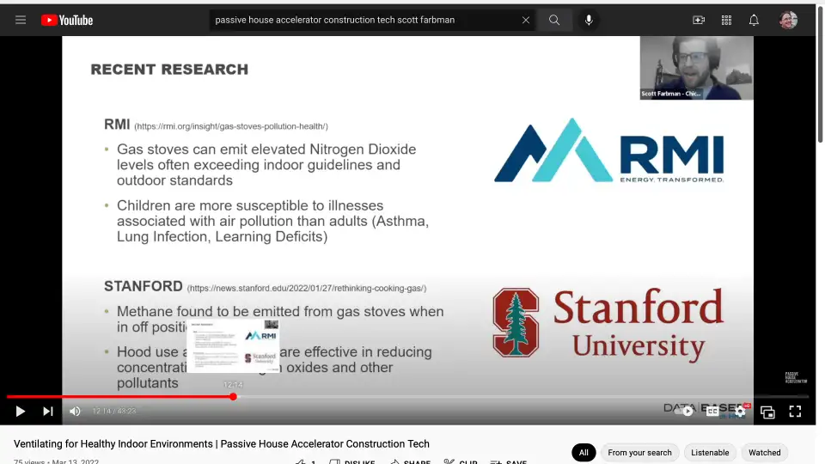The height and width of the screenshot is (464, 825).
Task: Play the video
Action: [21, 412]
